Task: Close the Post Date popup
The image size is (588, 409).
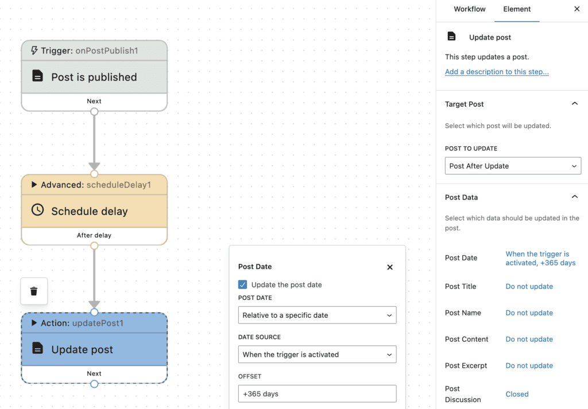Action: point(390,267)
